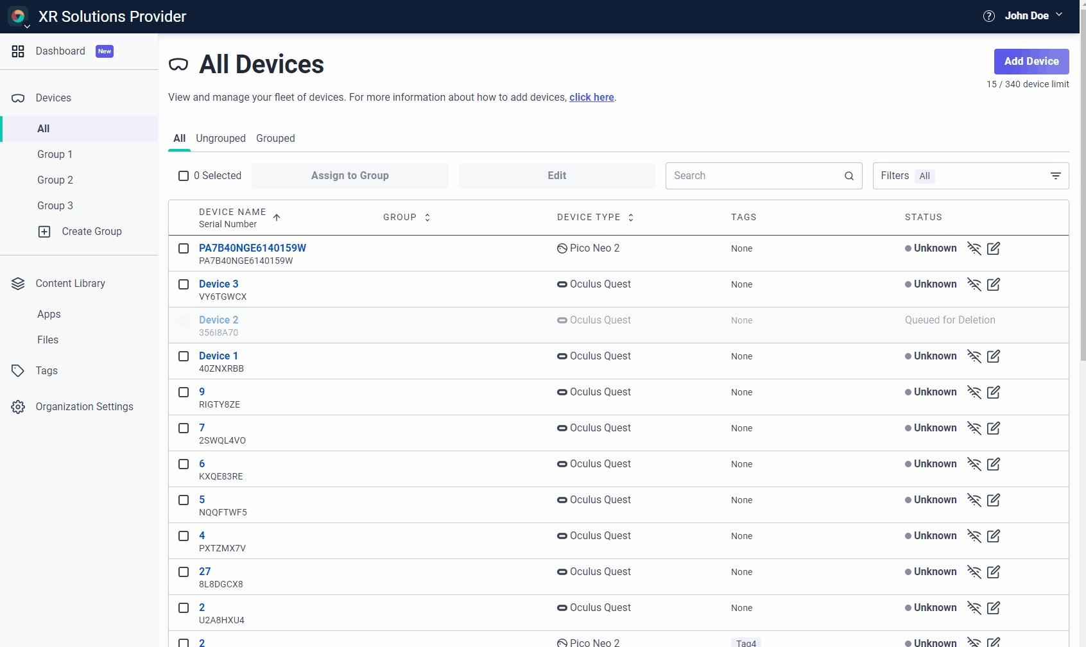Click edit icon for device 5 row
Image resolution: width=1086 pixels, height=647 pixels.
pos(994,500)
